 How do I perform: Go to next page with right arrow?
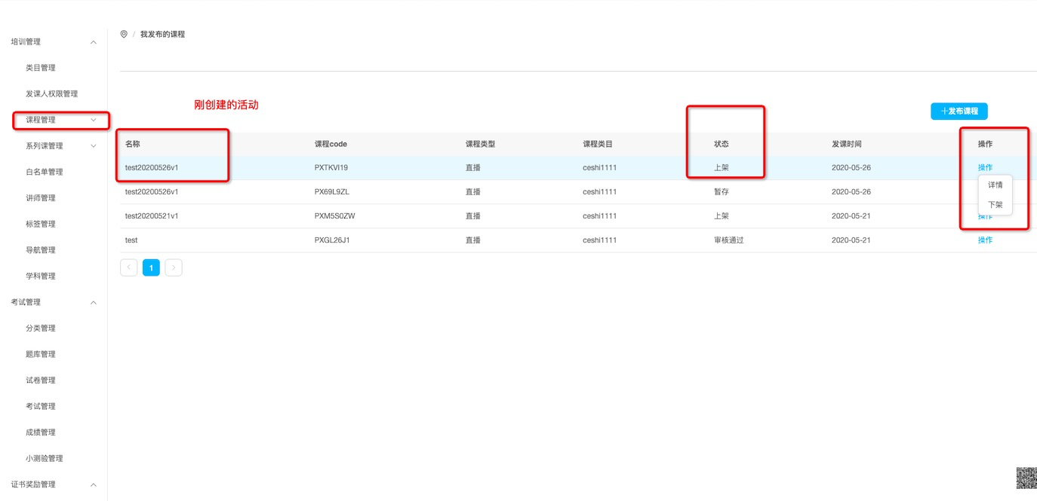[174, 267]
